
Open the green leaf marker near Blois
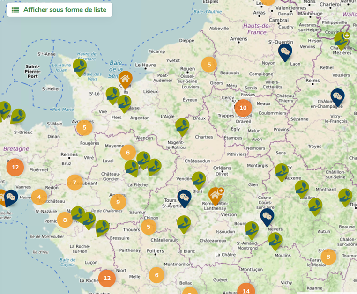tap(199, 180)
